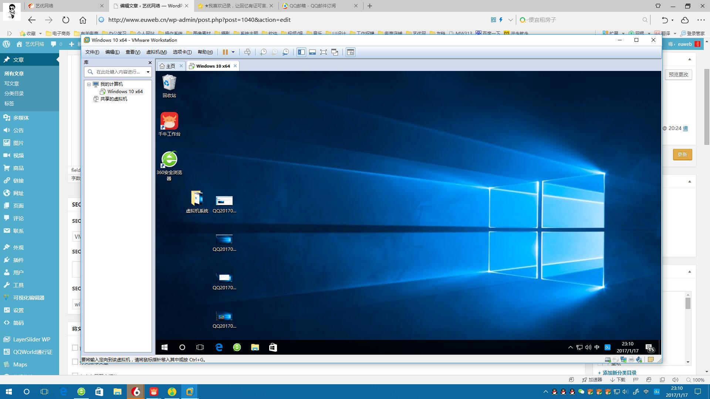Open the 虚拟机(M) menu
This screenshot has height=399, width=710.
click(x=156, y=52)
